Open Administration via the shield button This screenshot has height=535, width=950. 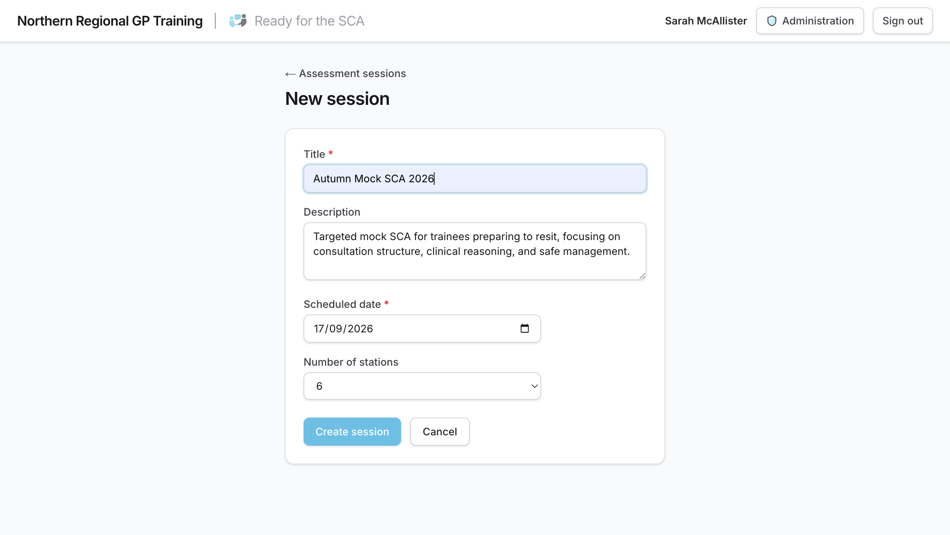810,21
